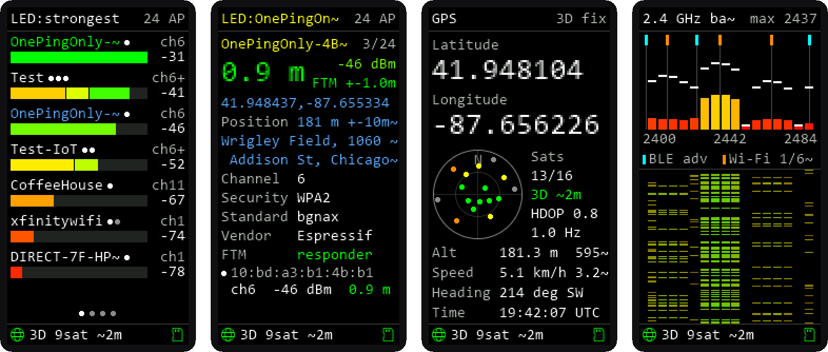
Task: Click the Heading 214 deg SW row
Action: click(508, 292)
